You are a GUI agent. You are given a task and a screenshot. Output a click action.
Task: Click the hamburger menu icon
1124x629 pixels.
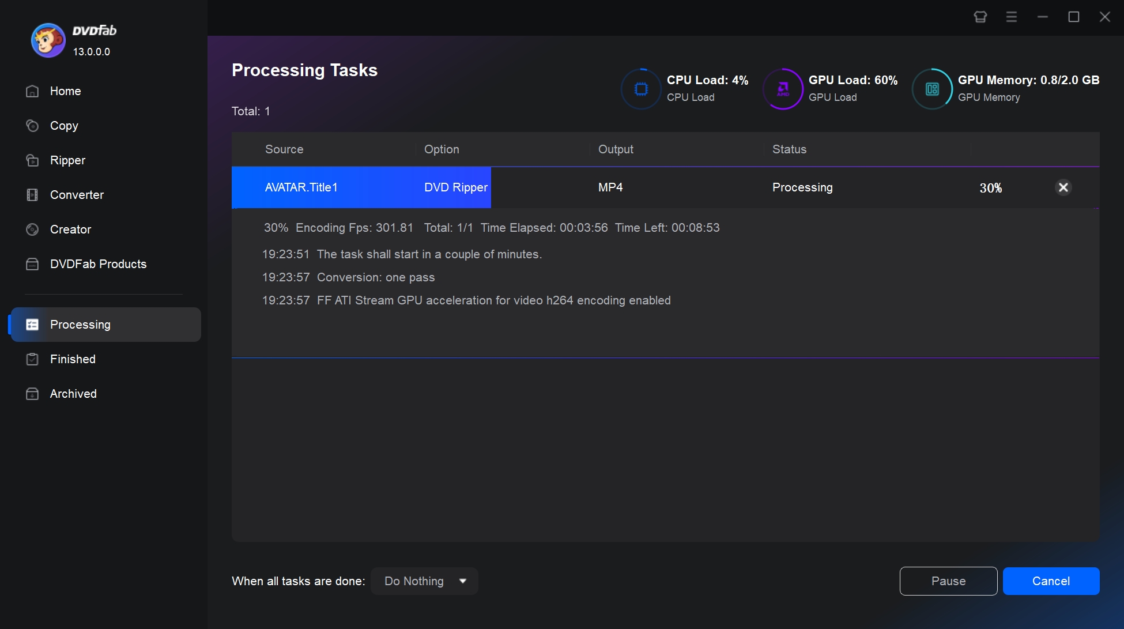[1012, 16]
